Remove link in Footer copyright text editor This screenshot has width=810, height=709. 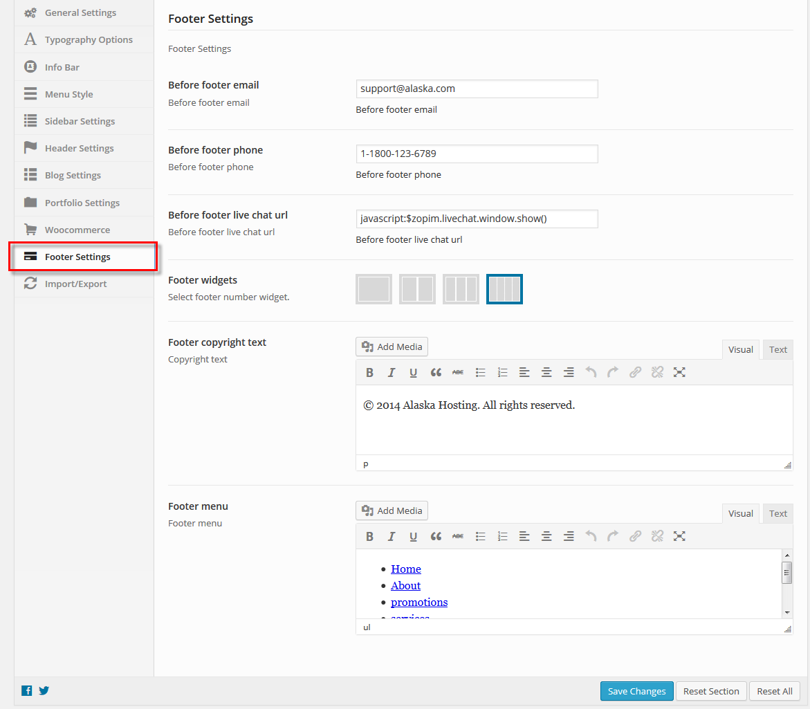click(657, 372)
